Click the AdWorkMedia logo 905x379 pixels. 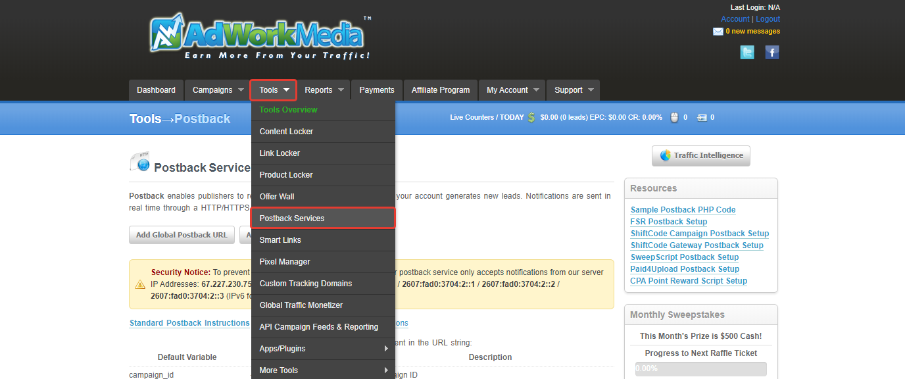[258, 34]
